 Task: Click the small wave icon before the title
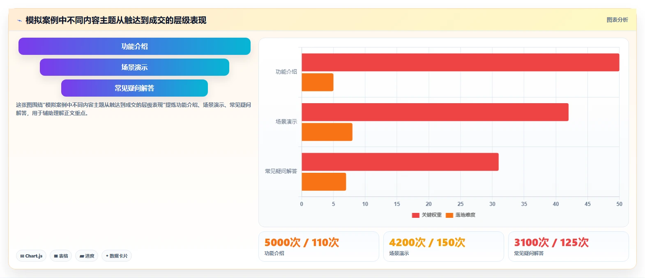click(19, 20)
